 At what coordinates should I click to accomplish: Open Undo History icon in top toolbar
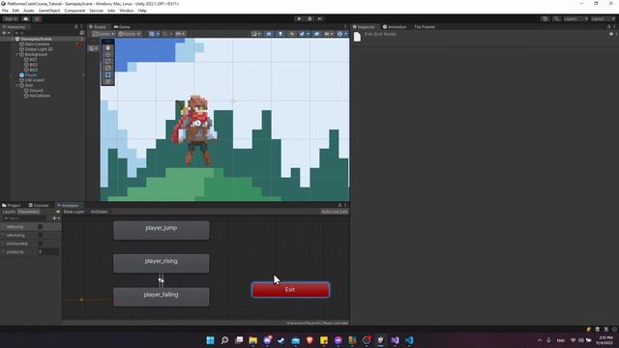click(545, 19)
